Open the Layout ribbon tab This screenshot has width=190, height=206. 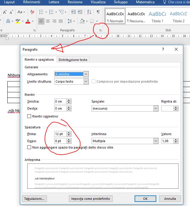click(x=9, y=2)
